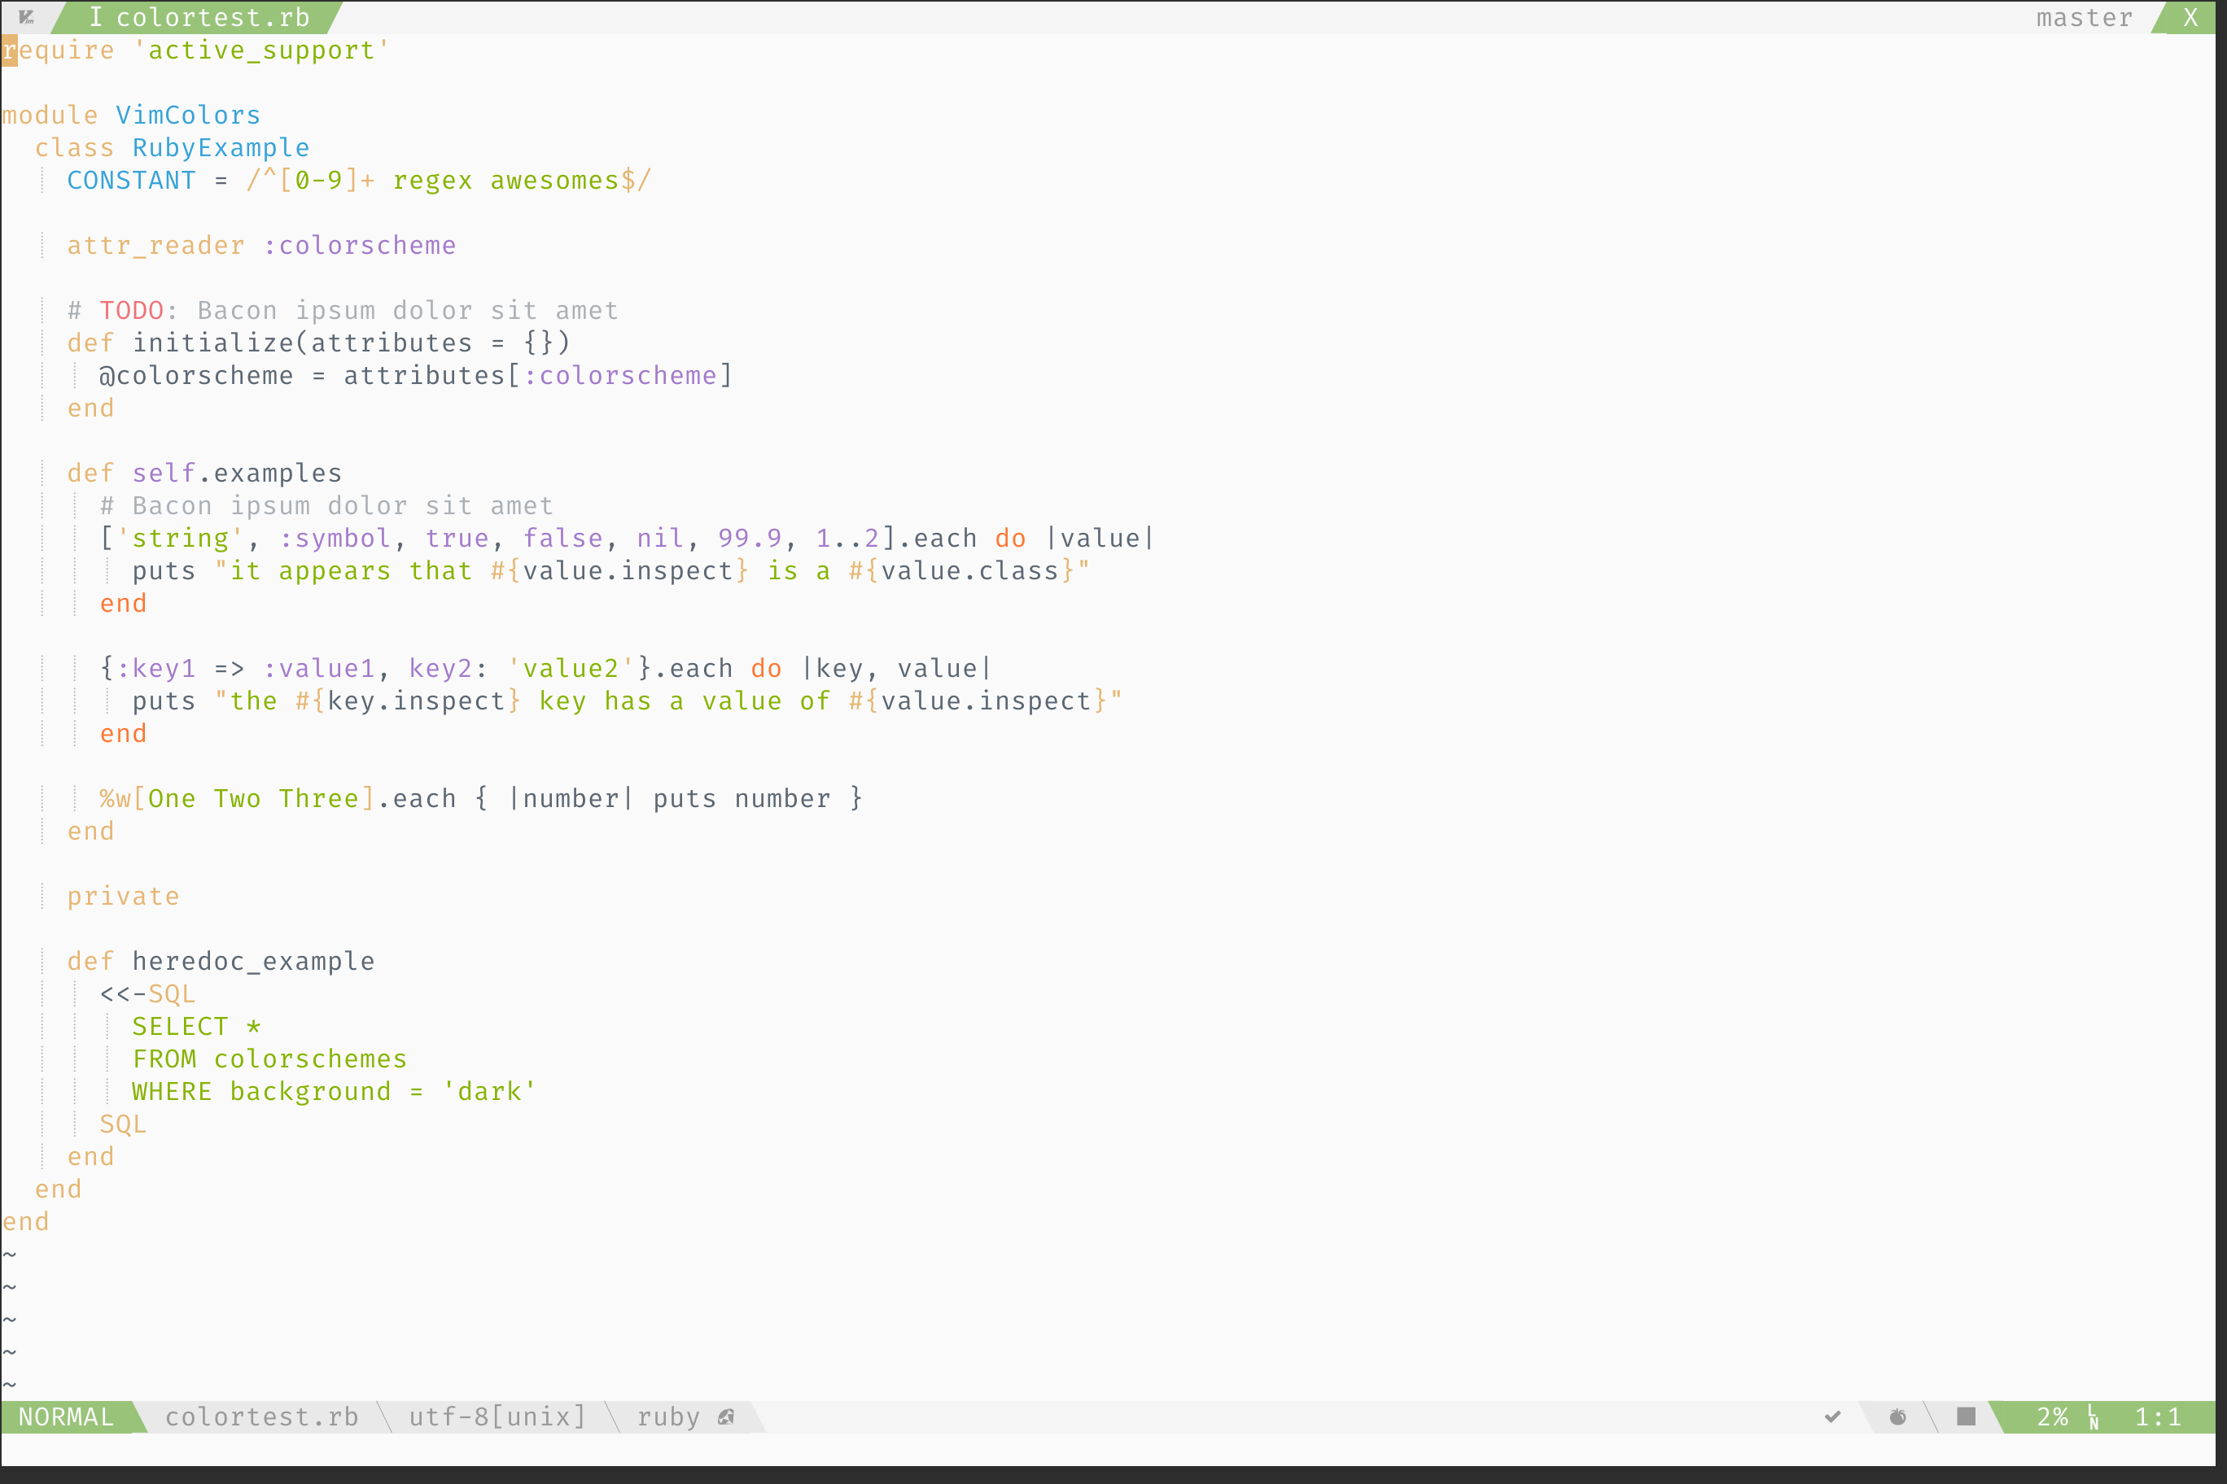The image size is (2227, 1484).
Task: Close the tab with the X button
Action: (x=2190, y=17)
